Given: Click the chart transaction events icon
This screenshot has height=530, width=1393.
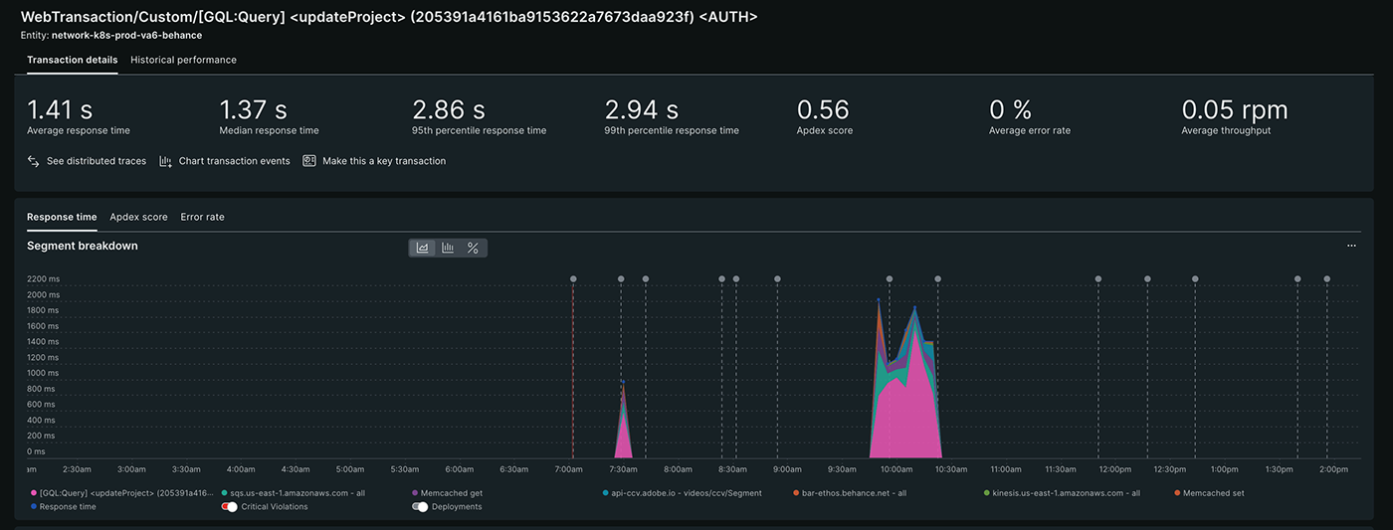Looking at the screenshot, I should pyautogui.click(x=166, y=161).
